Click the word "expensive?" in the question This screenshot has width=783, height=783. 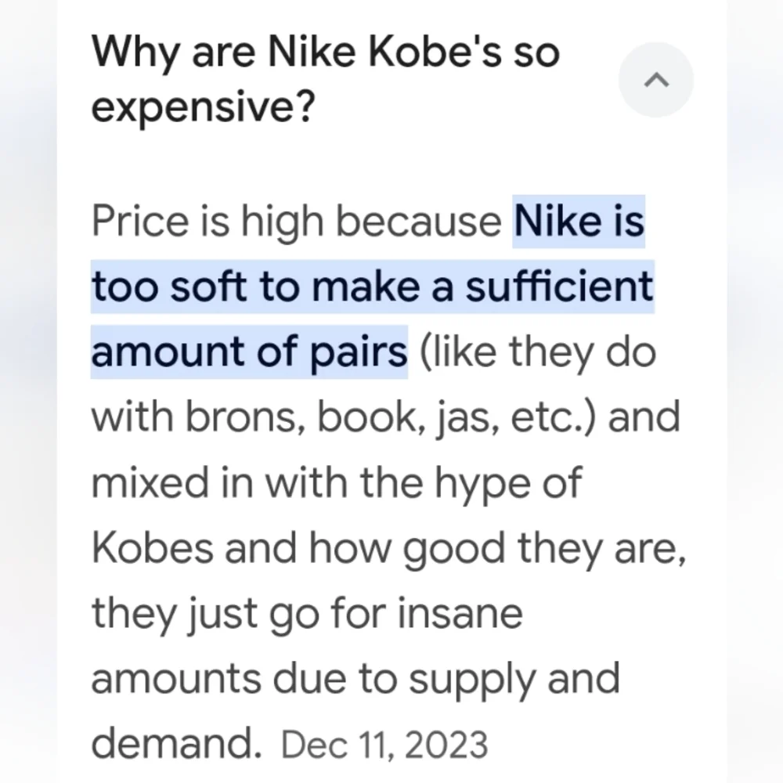pyautogui.click(x=204, y=108)
